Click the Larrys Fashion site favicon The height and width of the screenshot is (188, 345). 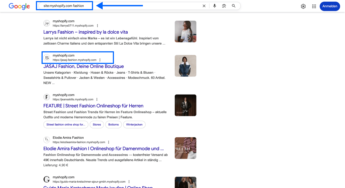tap(47, 23)
